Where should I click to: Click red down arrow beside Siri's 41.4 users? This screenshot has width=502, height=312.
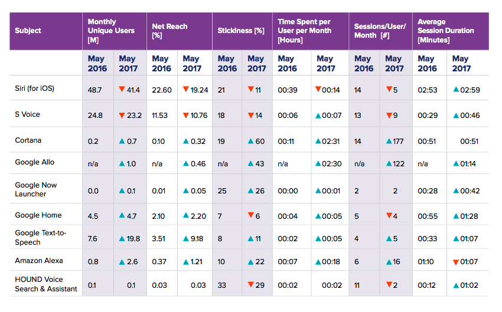[x=122, y=89]
